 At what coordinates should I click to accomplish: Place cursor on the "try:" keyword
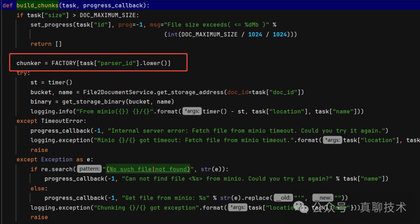[x=23, y=73]
